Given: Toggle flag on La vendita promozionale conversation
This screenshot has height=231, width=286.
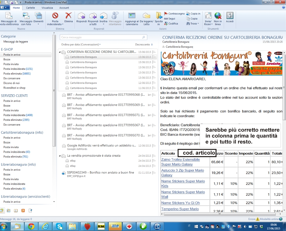Looking at the screenshot, I should pos(154,156).
